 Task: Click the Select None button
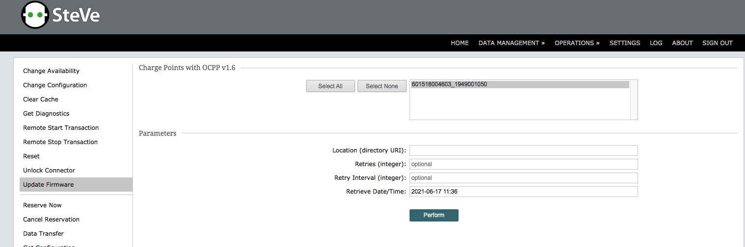[382, 86]
